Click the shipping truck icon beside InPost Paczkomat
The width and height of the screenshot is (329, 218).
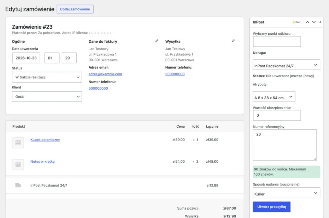[18, 185]
